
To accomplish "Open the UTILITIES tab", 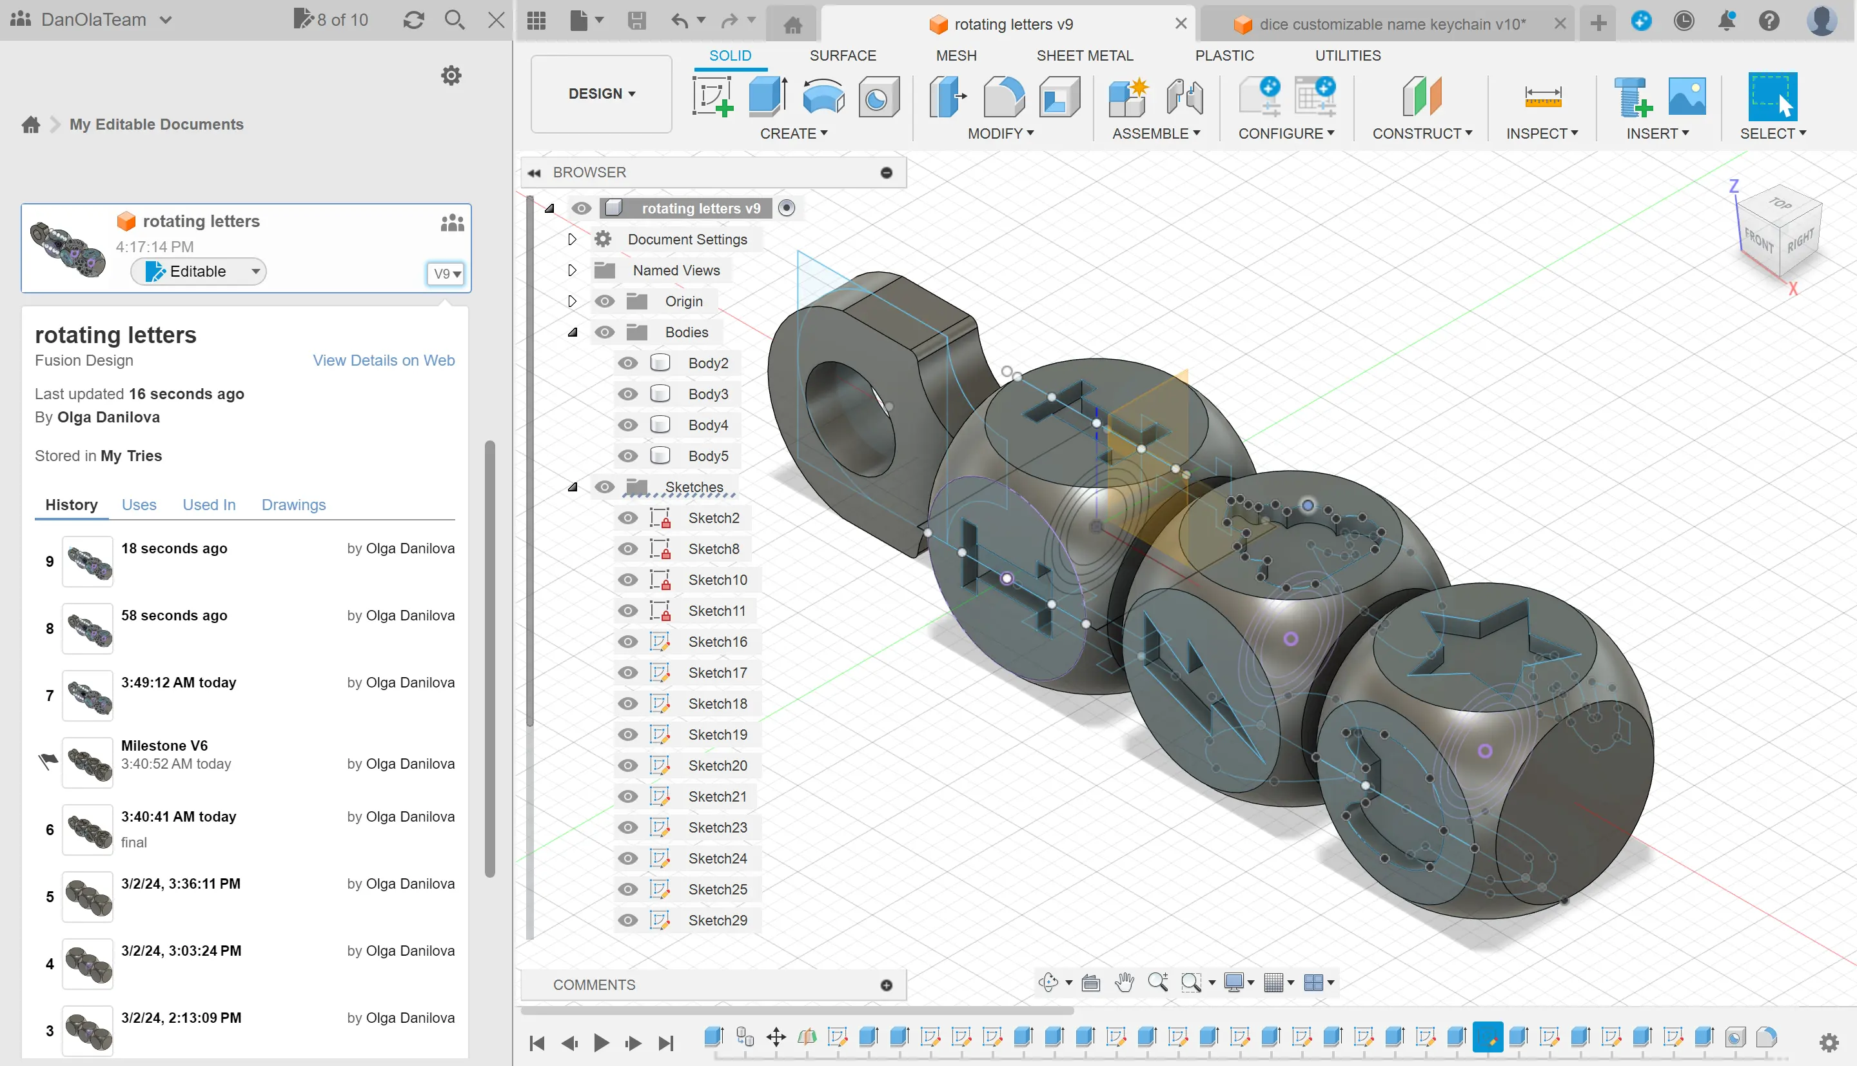I will tap(1348, 55).
